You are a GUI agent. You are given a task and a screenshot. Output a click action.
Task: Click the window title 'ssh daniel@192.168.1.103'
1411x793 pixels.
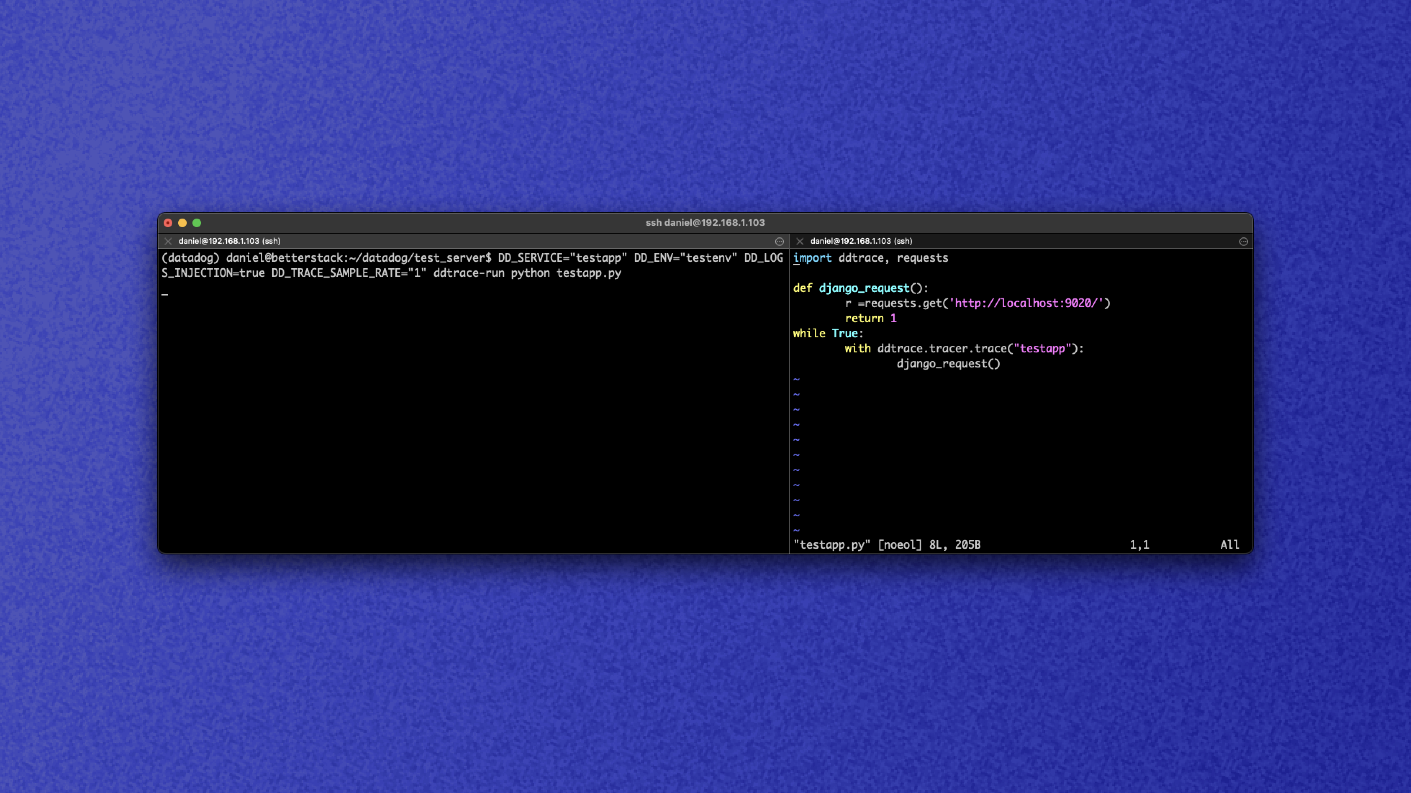pyautogui.click(x=705, y=223)
